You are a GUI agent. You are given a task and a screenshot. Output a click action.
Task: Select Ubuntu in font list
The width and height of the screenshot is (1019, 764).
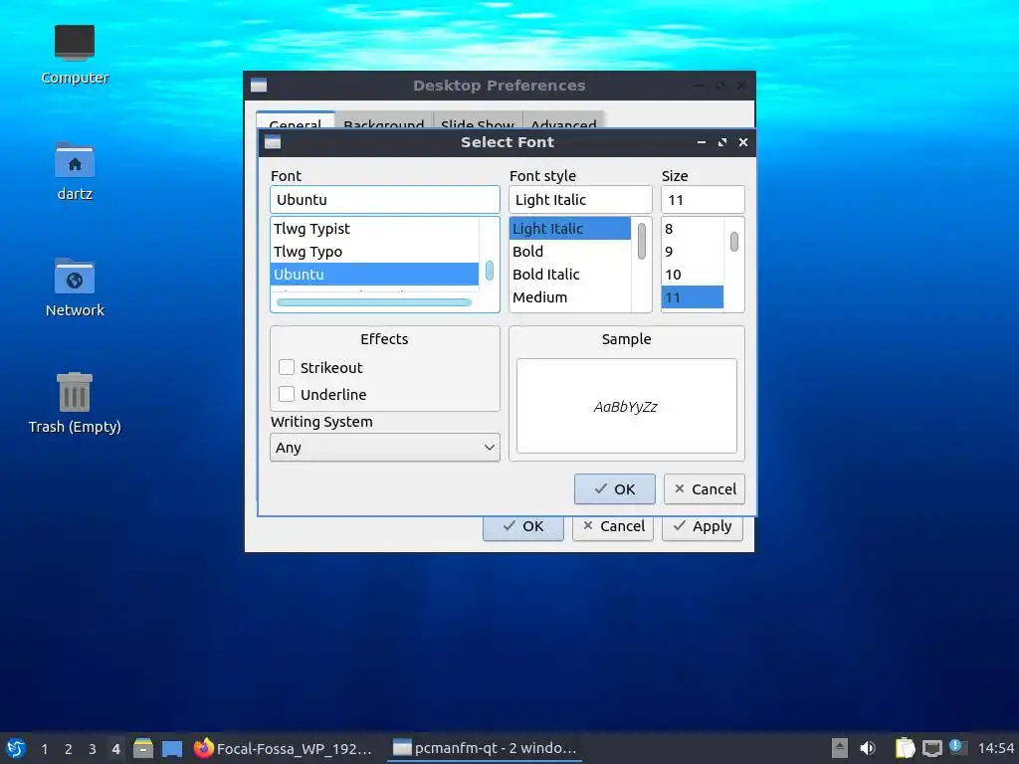pyautogui.click(x=374, y=275)
